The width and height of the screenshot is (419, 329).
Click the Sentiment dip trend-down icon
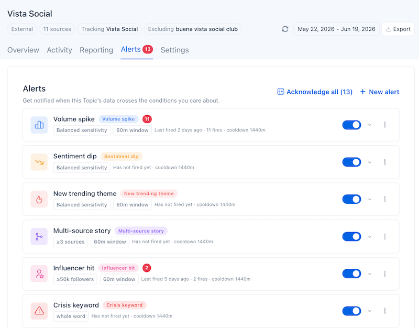(39, 162)
